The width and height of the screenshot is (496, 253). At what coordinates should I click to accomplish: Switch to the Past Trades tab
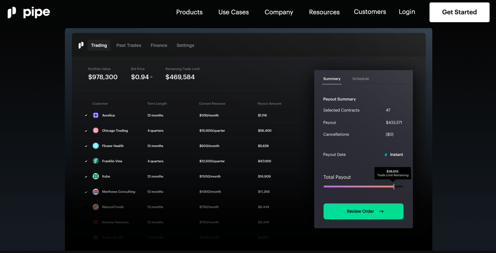(129, 45)
